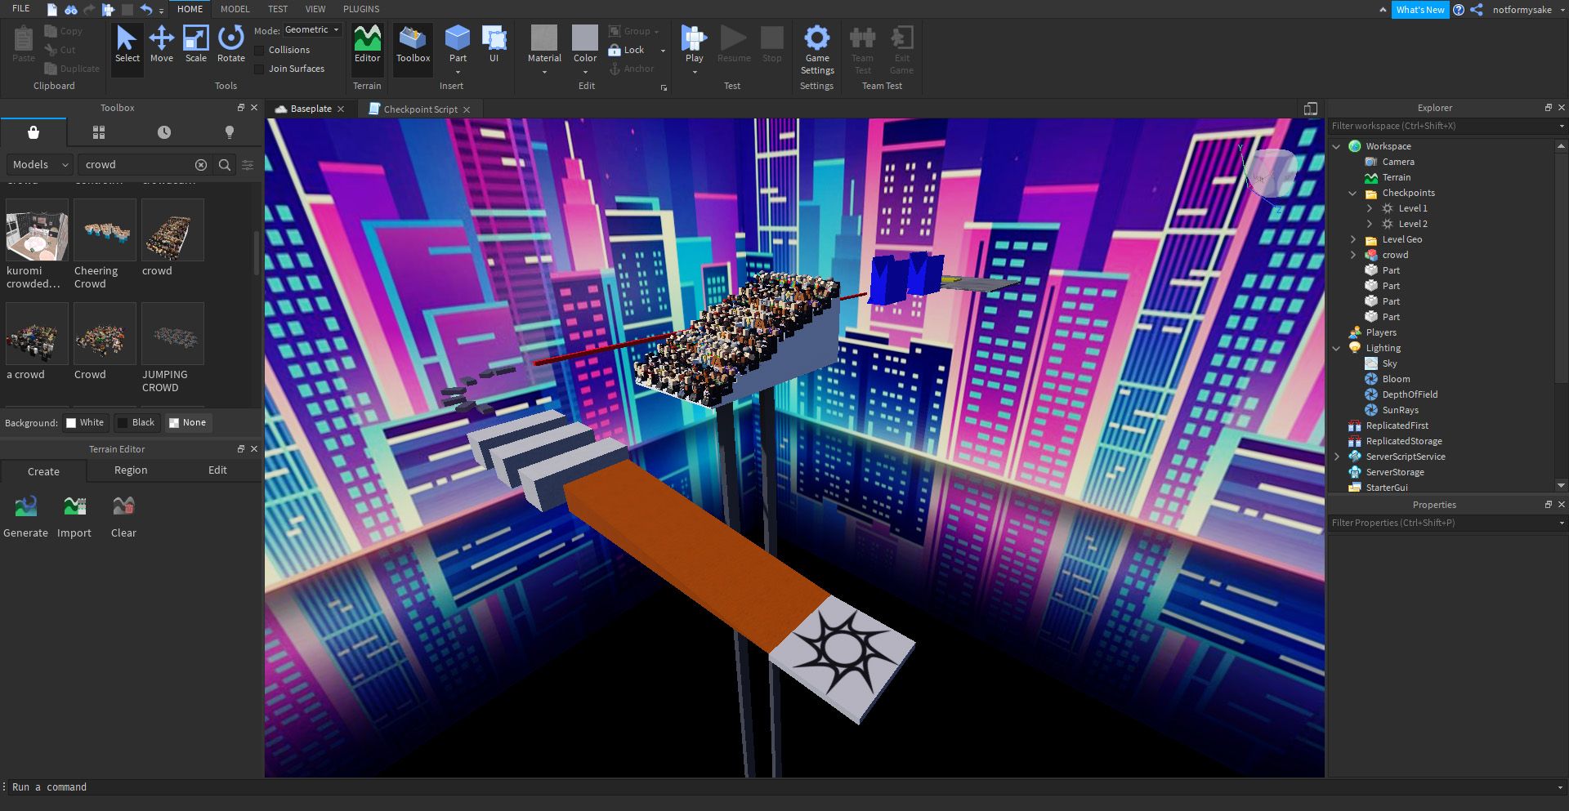
Task: Open Toolbox Inventory grid tab
Action: 99,132
